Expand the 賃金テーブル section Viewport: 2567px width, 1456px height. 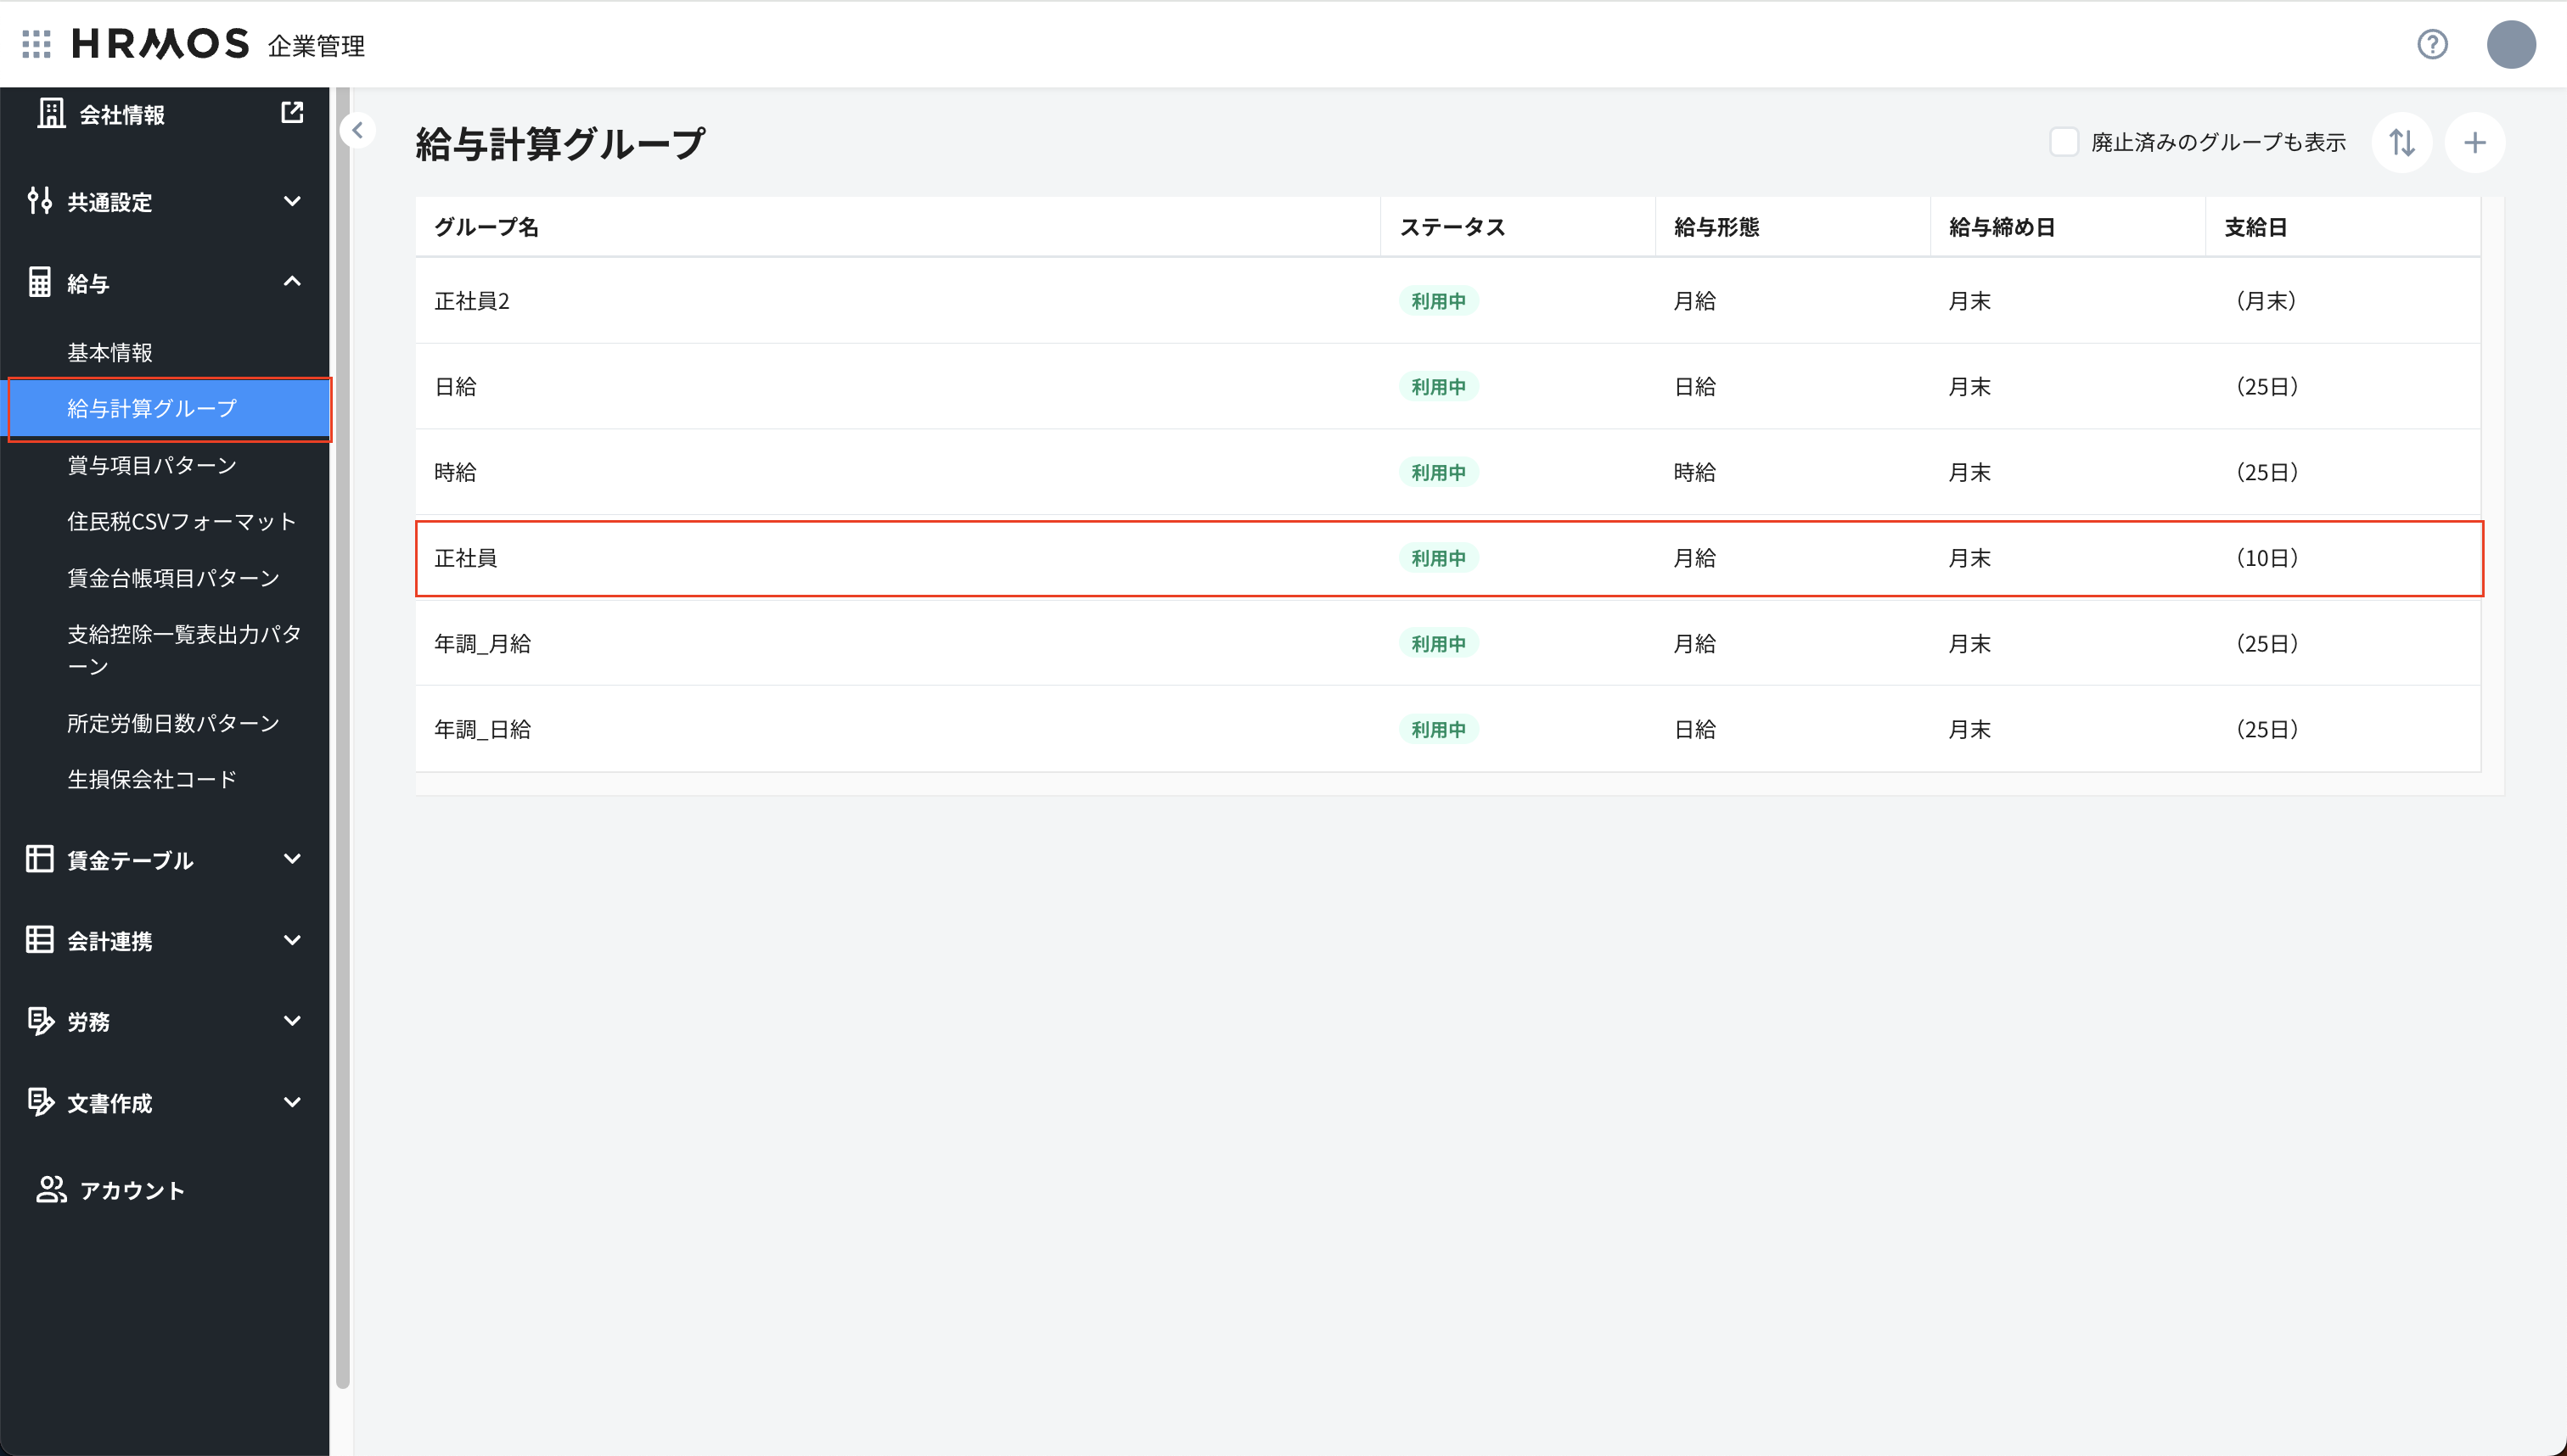tap(292, 859)
